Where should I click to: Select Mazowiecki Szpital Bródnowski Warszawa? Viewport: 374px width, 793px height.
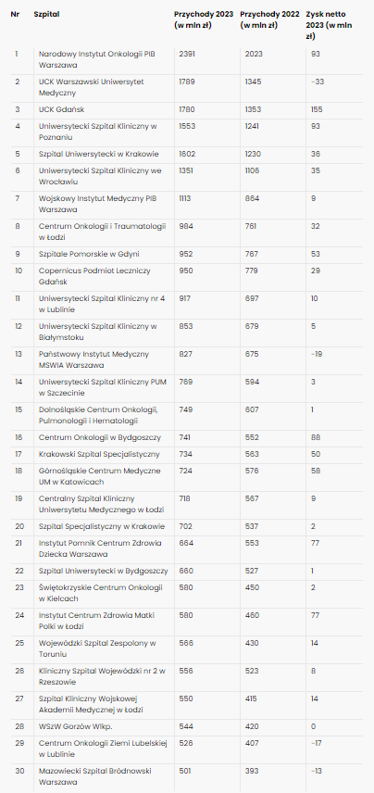tap(95, 776)
